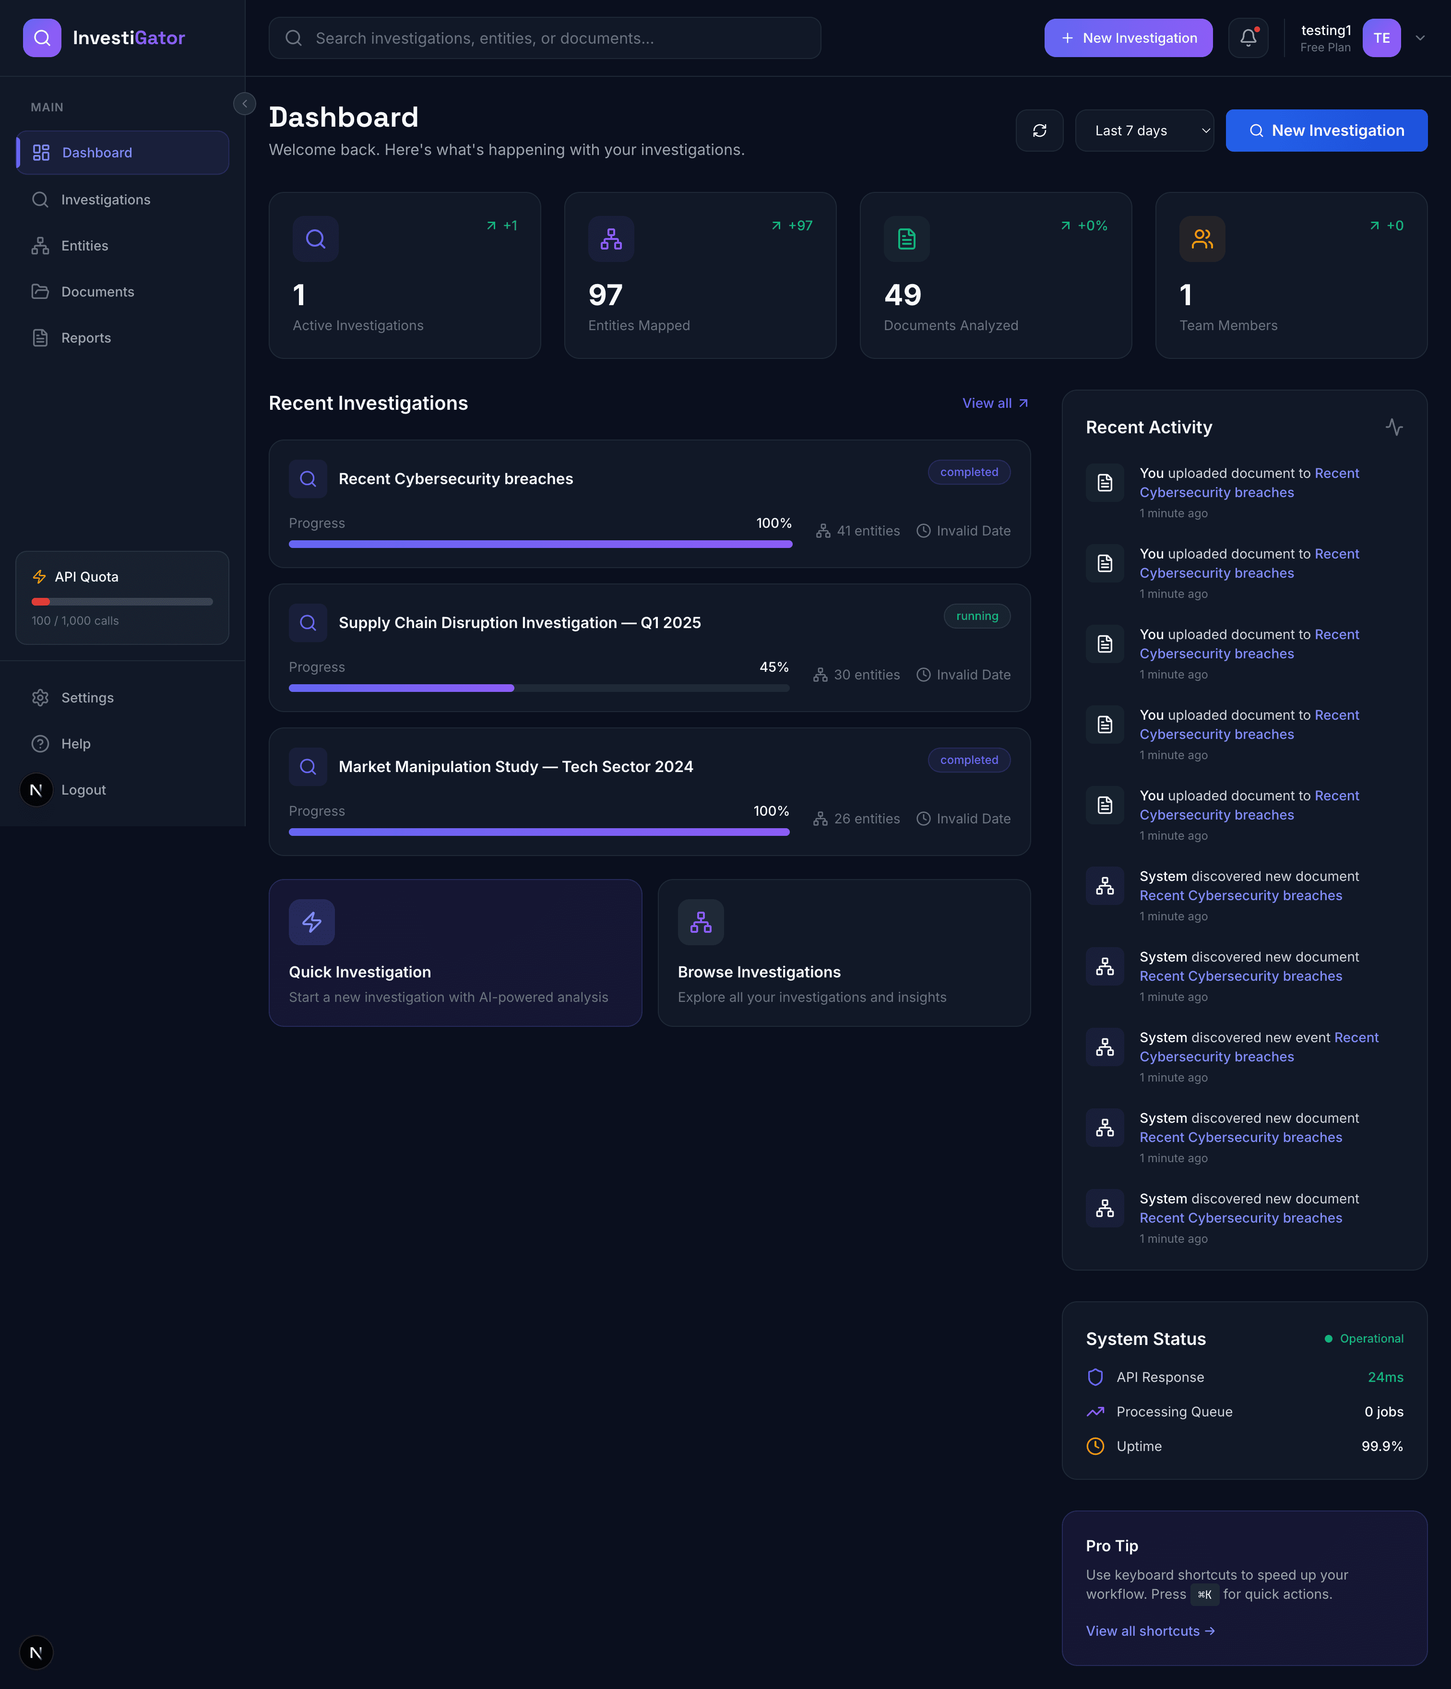The height and width of the screenshot is (1689, 1451).
Task: Click the New Investigation button
Action: click(1325, 131)
